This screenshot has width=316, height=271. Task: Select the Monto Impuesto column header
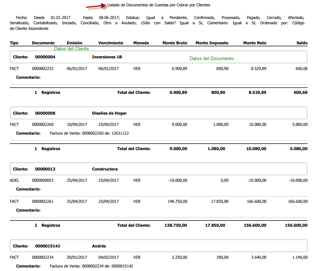point(212,43)
